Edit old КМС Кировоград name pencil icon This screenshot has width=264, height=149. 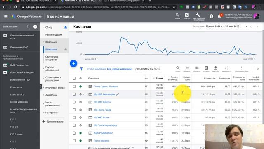(118, 94)
